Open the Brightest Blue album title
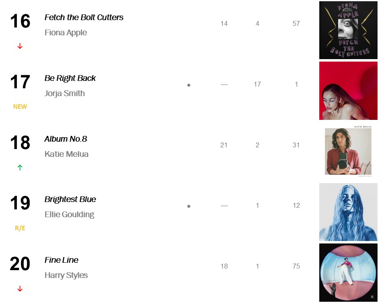The height and width of the screenshot is (303, 380). click(x=70, y=200)
